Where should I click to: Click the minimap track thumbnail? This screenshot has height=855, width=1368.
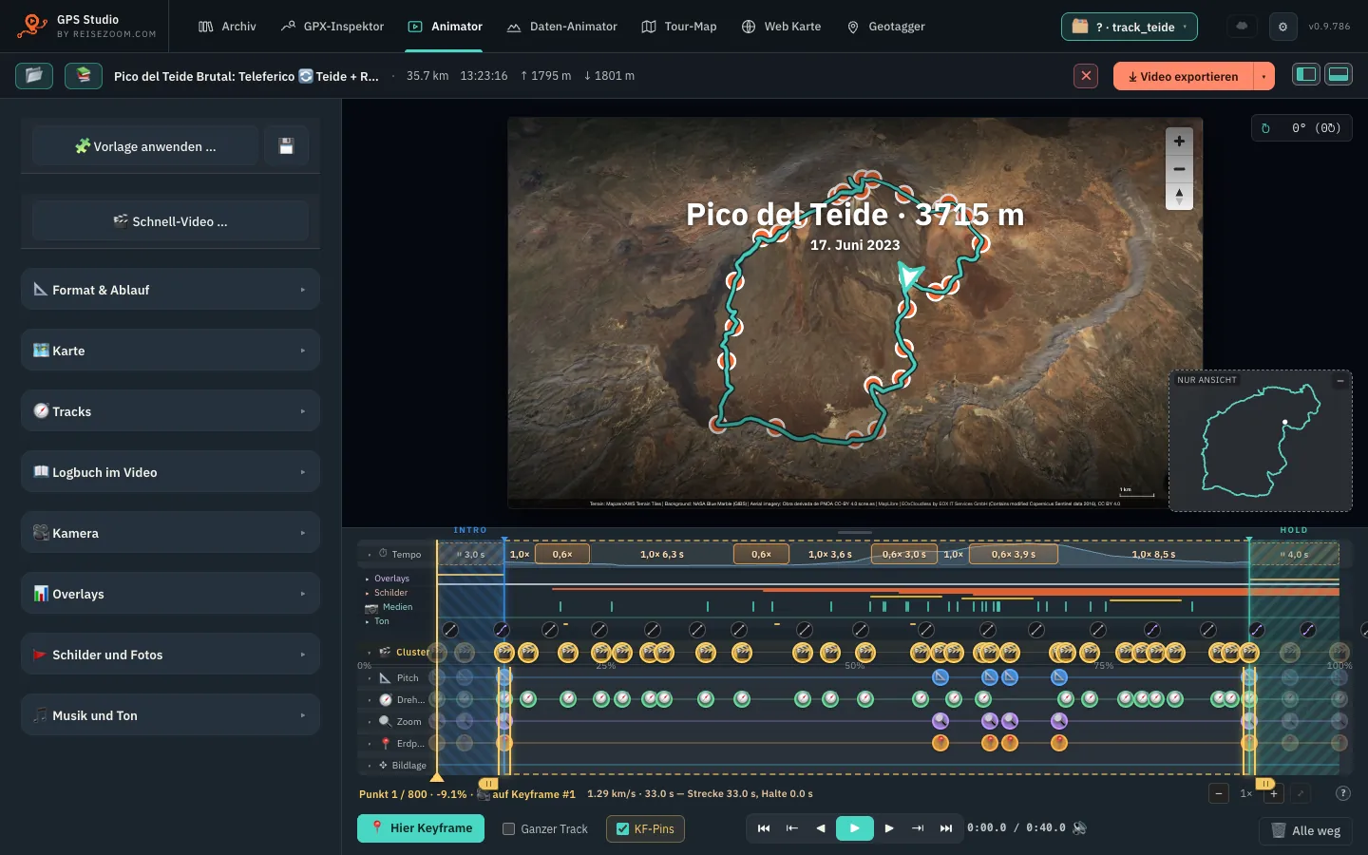point(1261,441)
